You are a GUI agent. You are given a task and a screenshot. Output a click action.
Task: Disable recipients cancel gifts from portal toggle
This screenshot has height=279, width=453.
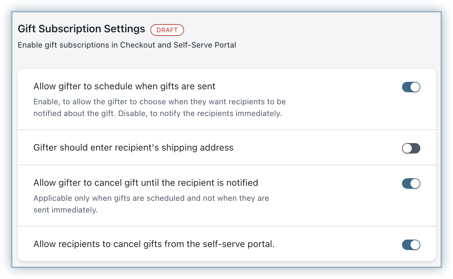click(x=411, y=245)
